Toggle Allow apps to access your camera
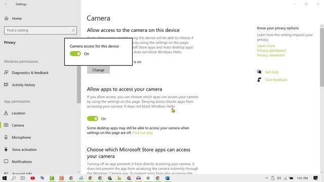Viewport: 324px width, 182px height. click(92, 118)
